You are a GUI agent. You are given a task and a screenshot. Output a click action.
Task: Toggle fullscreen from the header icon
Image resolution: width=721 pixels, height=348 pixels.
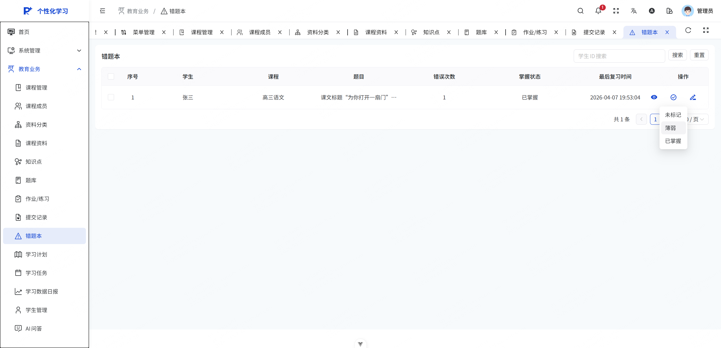(x=616, y=11)
